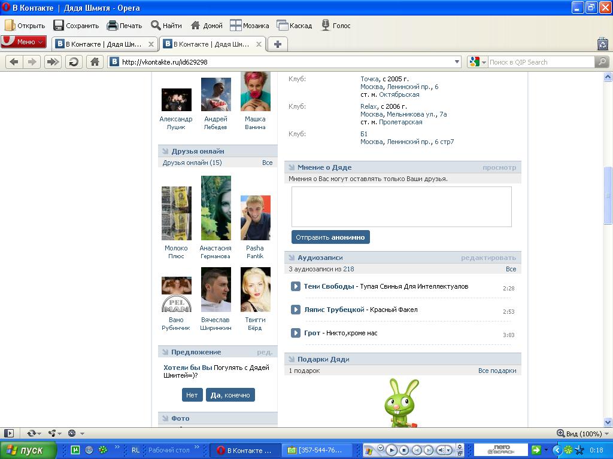This screenshot has height=459, width=613.
Task: Arrange windows with Каскад
Action: (x=294, y=26)
